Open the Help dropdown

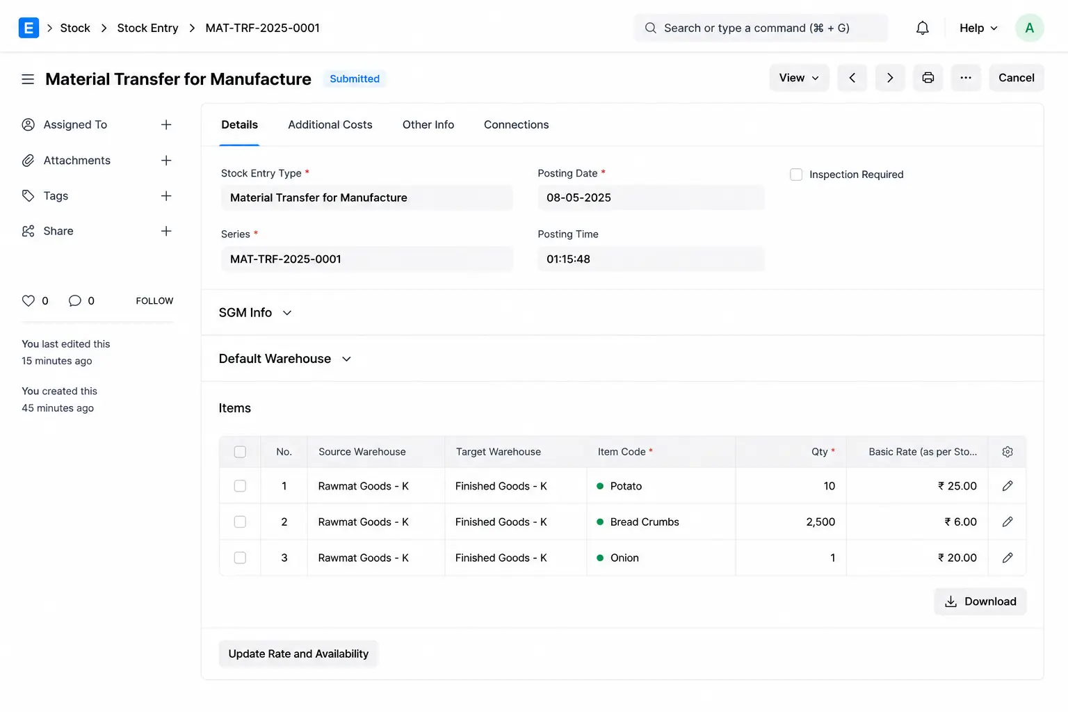click(x=978, y=28)
